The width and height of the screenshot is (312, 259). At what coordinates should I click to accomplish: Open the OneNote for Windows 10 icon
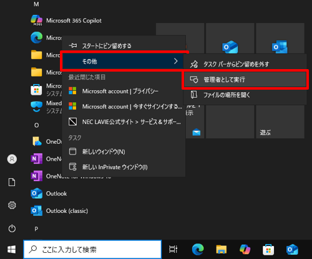[36, 176]
